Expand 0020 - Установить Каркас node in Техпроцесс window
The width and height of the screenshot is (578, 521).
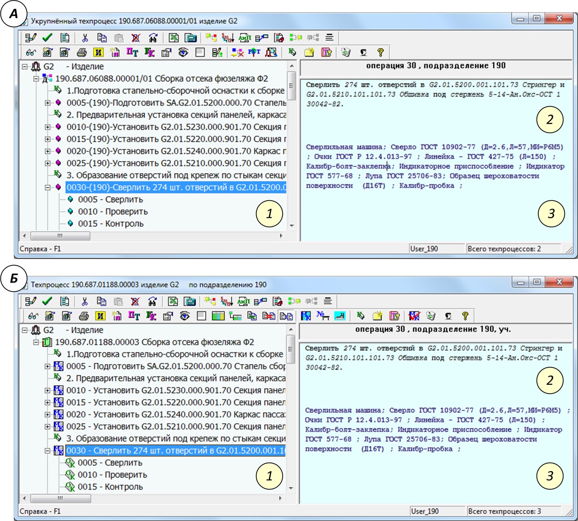pyautogui.click(x=47, y=415)
